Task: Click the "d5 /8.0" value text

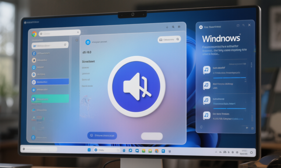Action: (87, 52)
